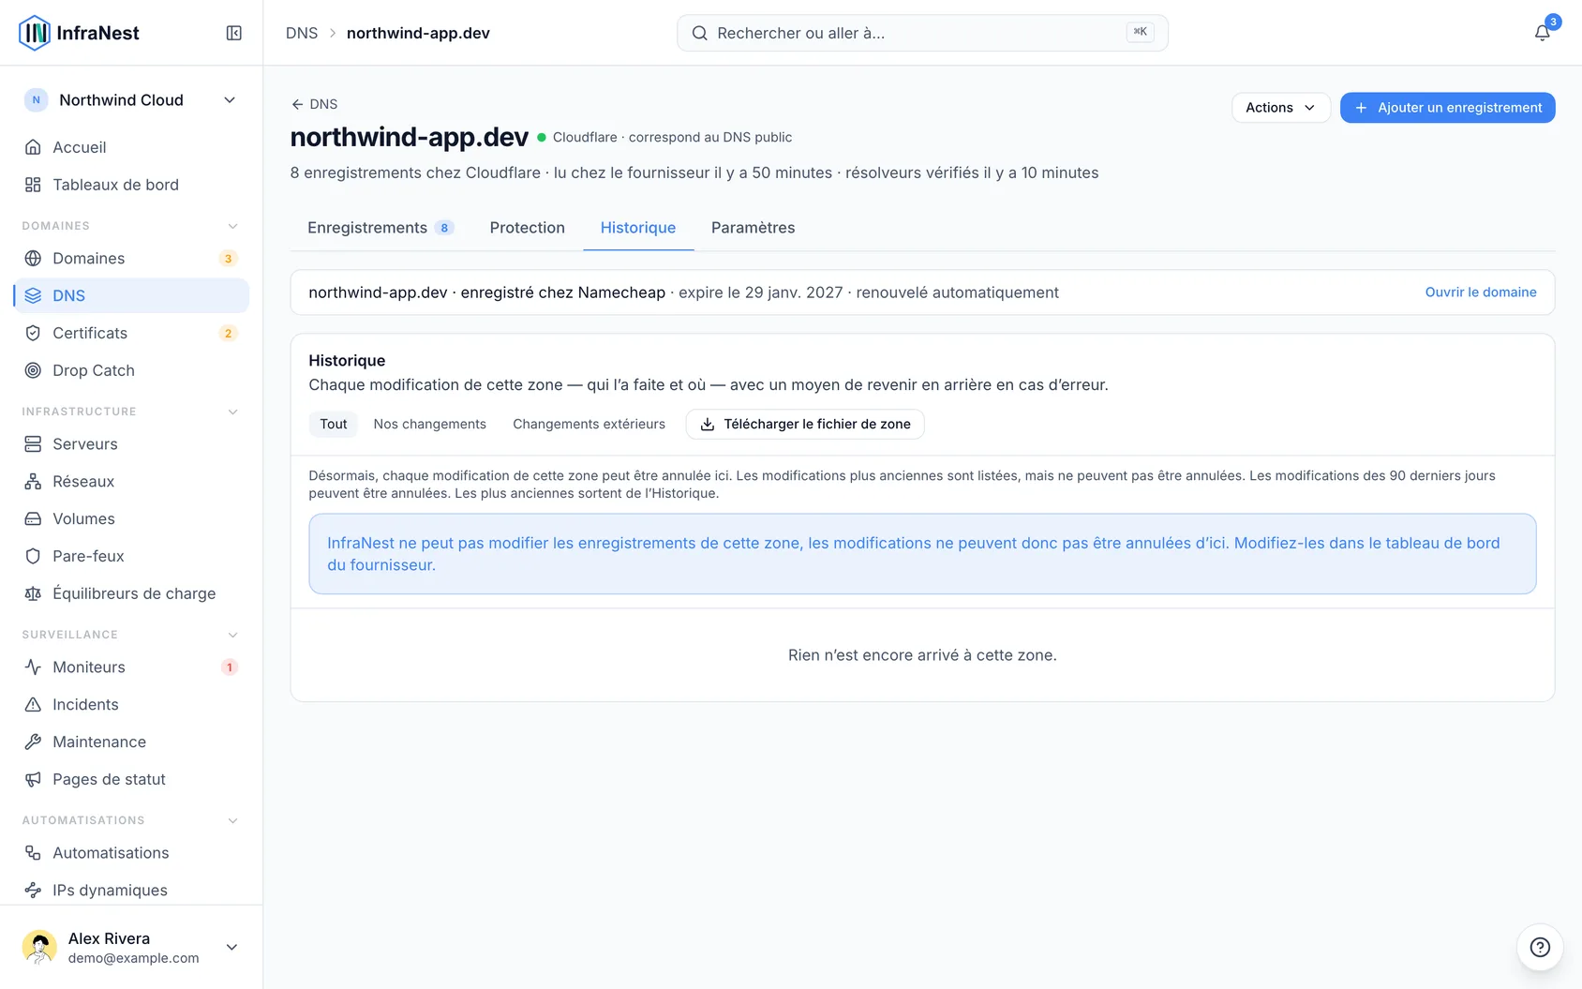Viewport: 1582px width, 989px height.
Task: Click the Certificats shield icon
Action: [33, 333]
